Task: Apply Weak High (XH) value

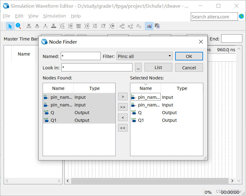Action: (70, 26)
